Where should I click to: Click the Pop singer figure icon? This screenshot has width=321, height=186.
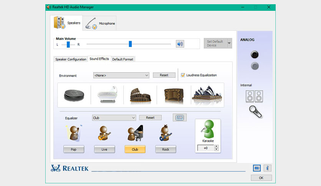click(74, 133)
